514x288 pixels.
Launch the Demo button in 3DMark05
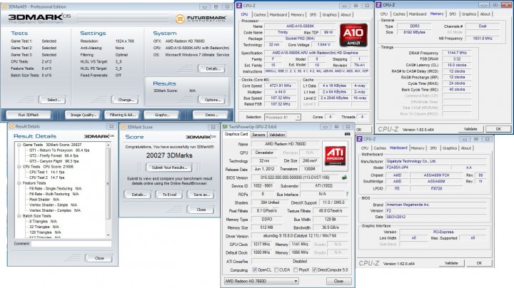(x=211, y=115)
